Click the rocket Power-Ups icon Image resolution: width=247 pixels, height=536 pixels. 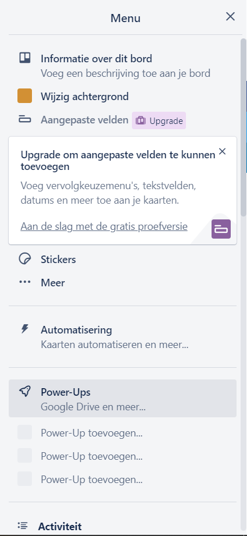(x=24, y=392)
